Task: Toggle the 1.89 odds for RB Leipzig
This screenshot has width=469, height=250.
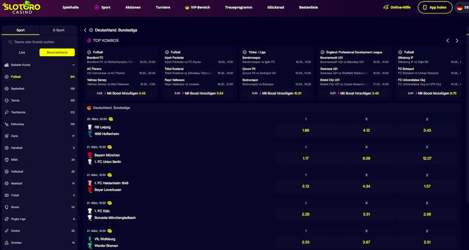Action: 306,130
